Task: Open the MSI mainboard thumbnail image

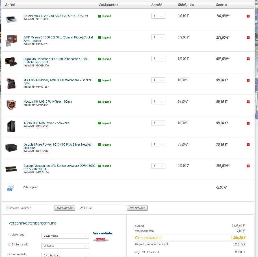Action: tap(11, 83)
